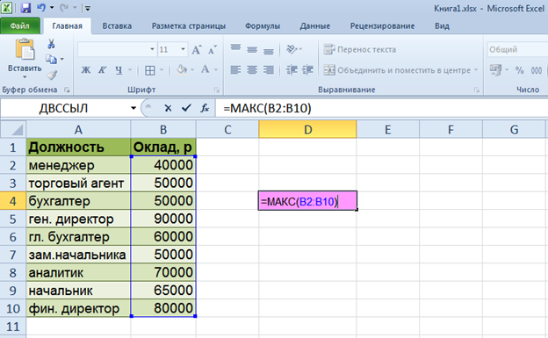Align text right
Viewport: 548px width, 338px height.
coord(269,70)
